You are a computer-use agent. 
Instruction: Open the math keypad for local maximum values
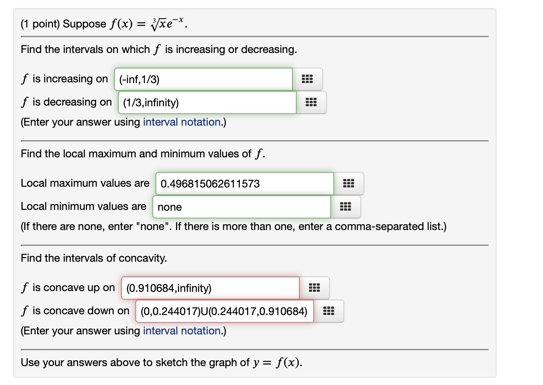pyautogui.click(x=349, y=183)
